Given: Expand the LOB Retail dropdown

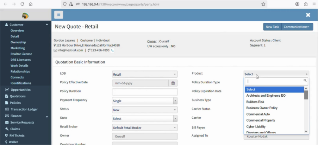Looking at the screenshot, I should point(144,74).
